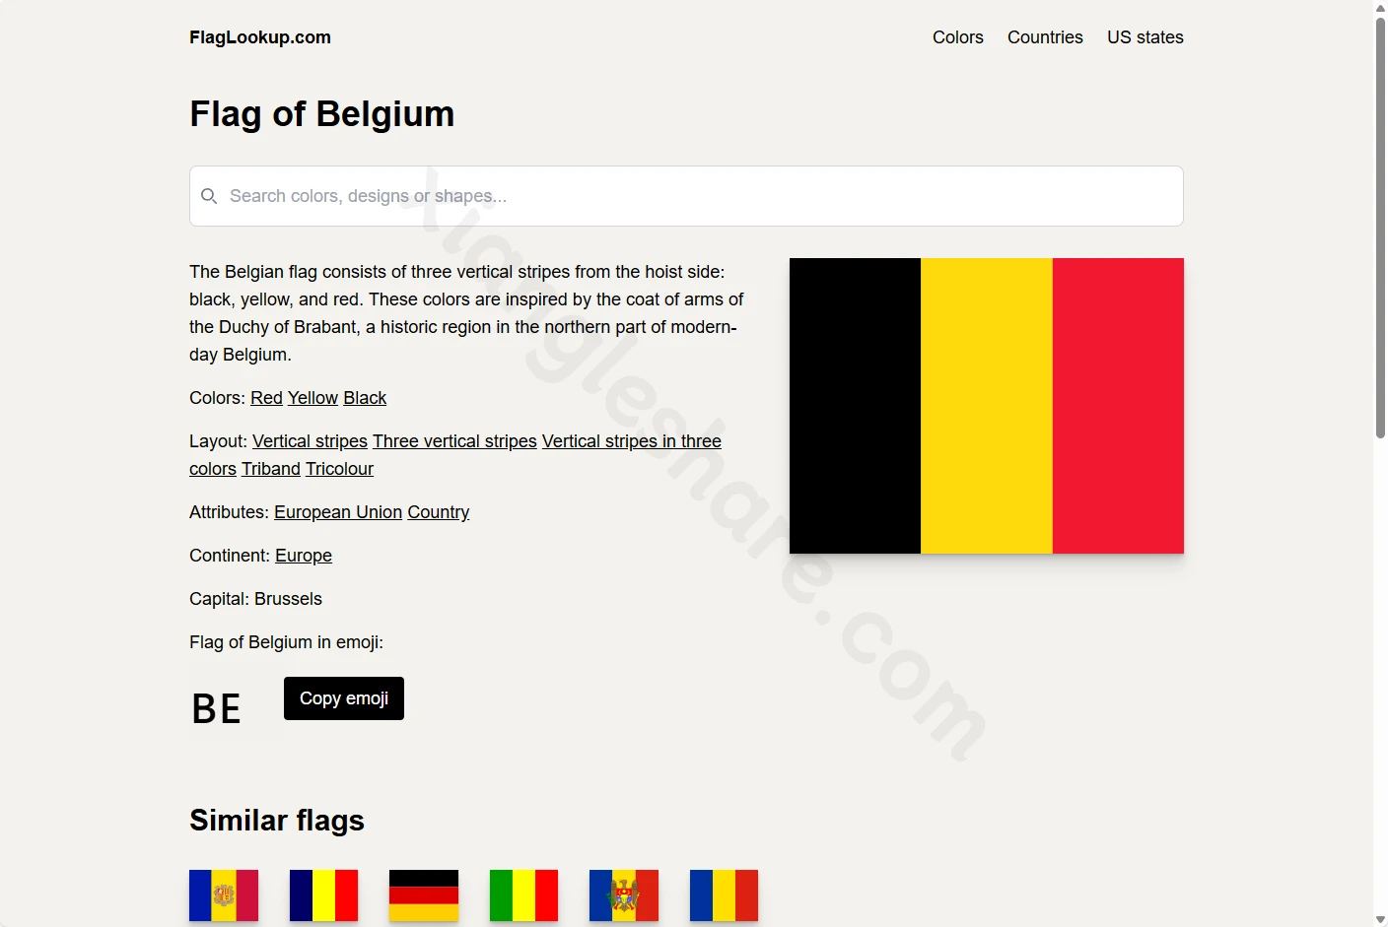Click the Similar flags heading
This screenshot has height=927, width=1388.
tap(277, 821)
